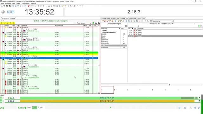Toggle checkbox on the 13:26:22 Song 1 row
203x114 pixels.
click(x=6, y=42)
